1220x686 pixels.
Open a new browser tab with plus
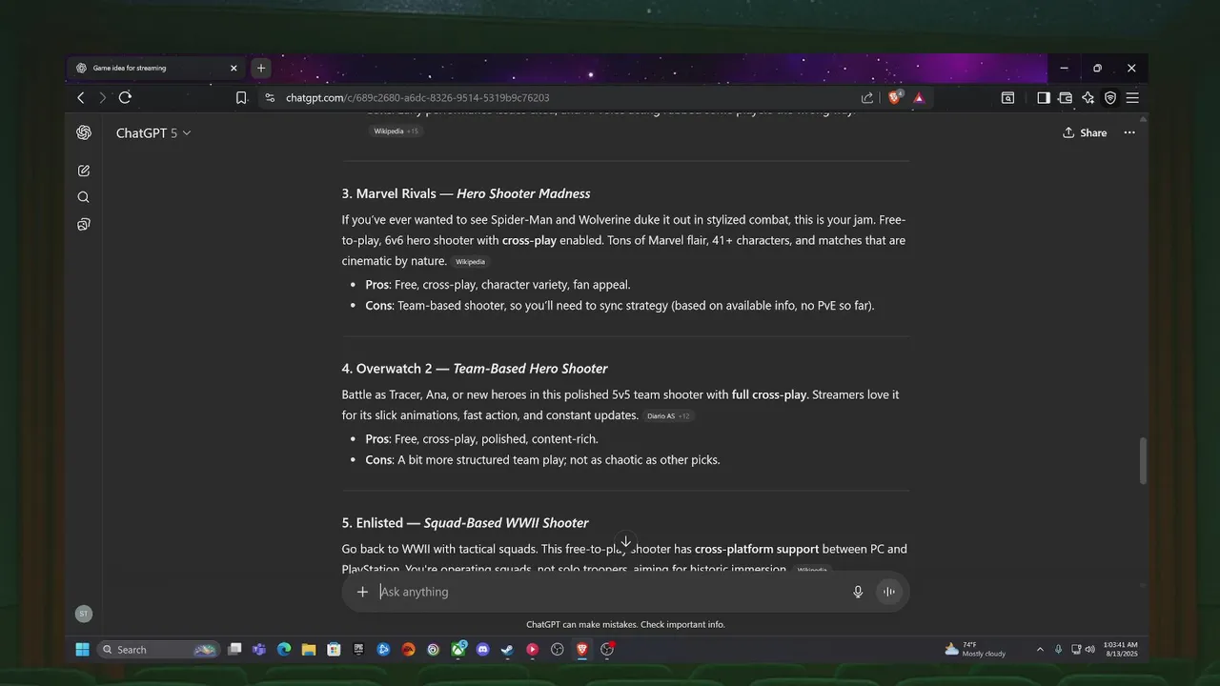tap(260, 69)
